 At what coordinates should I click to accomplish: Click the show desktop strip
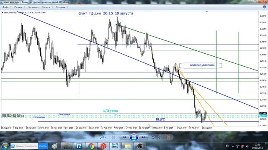click(x=266, y=146)
